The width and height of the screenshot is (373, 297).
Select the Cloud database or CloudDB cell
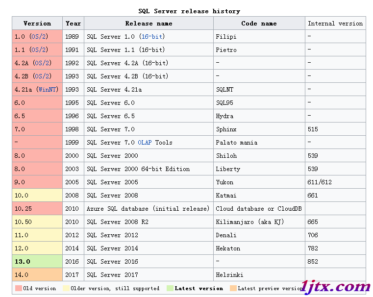[x=259, y=209]
